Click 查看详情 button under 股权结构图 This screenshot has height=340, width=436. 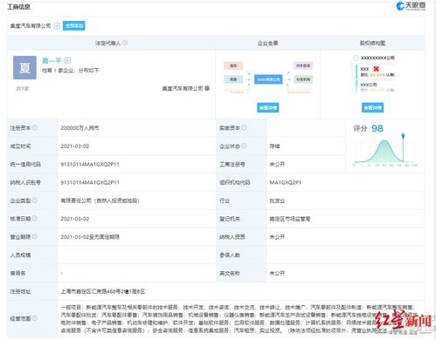[372, 108]
